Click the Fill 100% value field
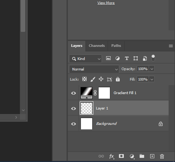Image resolution: width=175 pixels, height=162 pixels. (x=143, y=79)
